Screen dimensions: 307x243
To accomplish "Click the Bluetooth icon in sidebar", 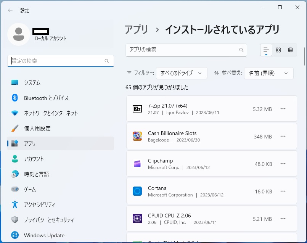I will [15, 98].
